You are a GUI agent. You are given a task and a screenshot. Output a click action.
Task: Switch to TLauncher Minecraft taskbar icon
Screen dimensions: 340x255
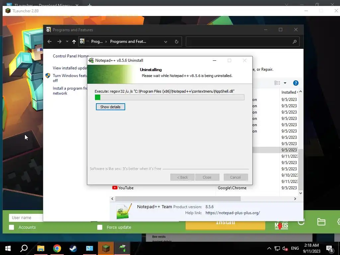click(106, 248)
